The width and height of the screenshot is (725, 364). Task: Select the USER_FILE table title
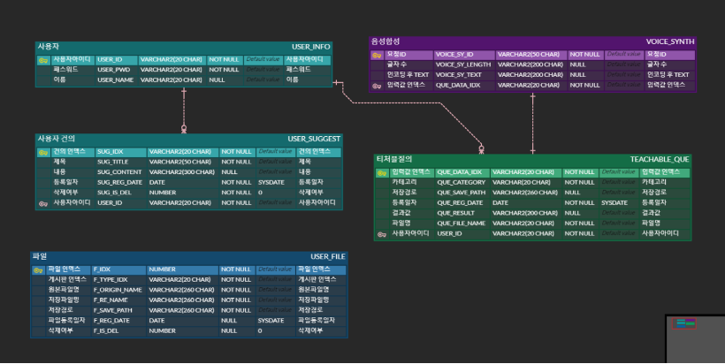coord(328,256)
